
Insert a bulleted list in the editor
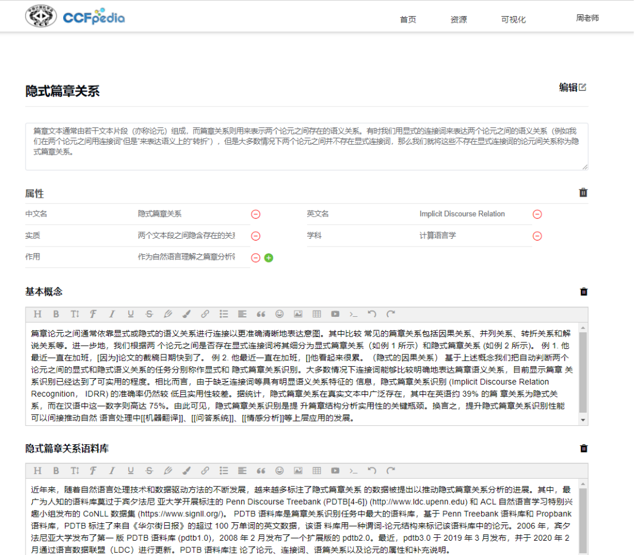[223, 314]
